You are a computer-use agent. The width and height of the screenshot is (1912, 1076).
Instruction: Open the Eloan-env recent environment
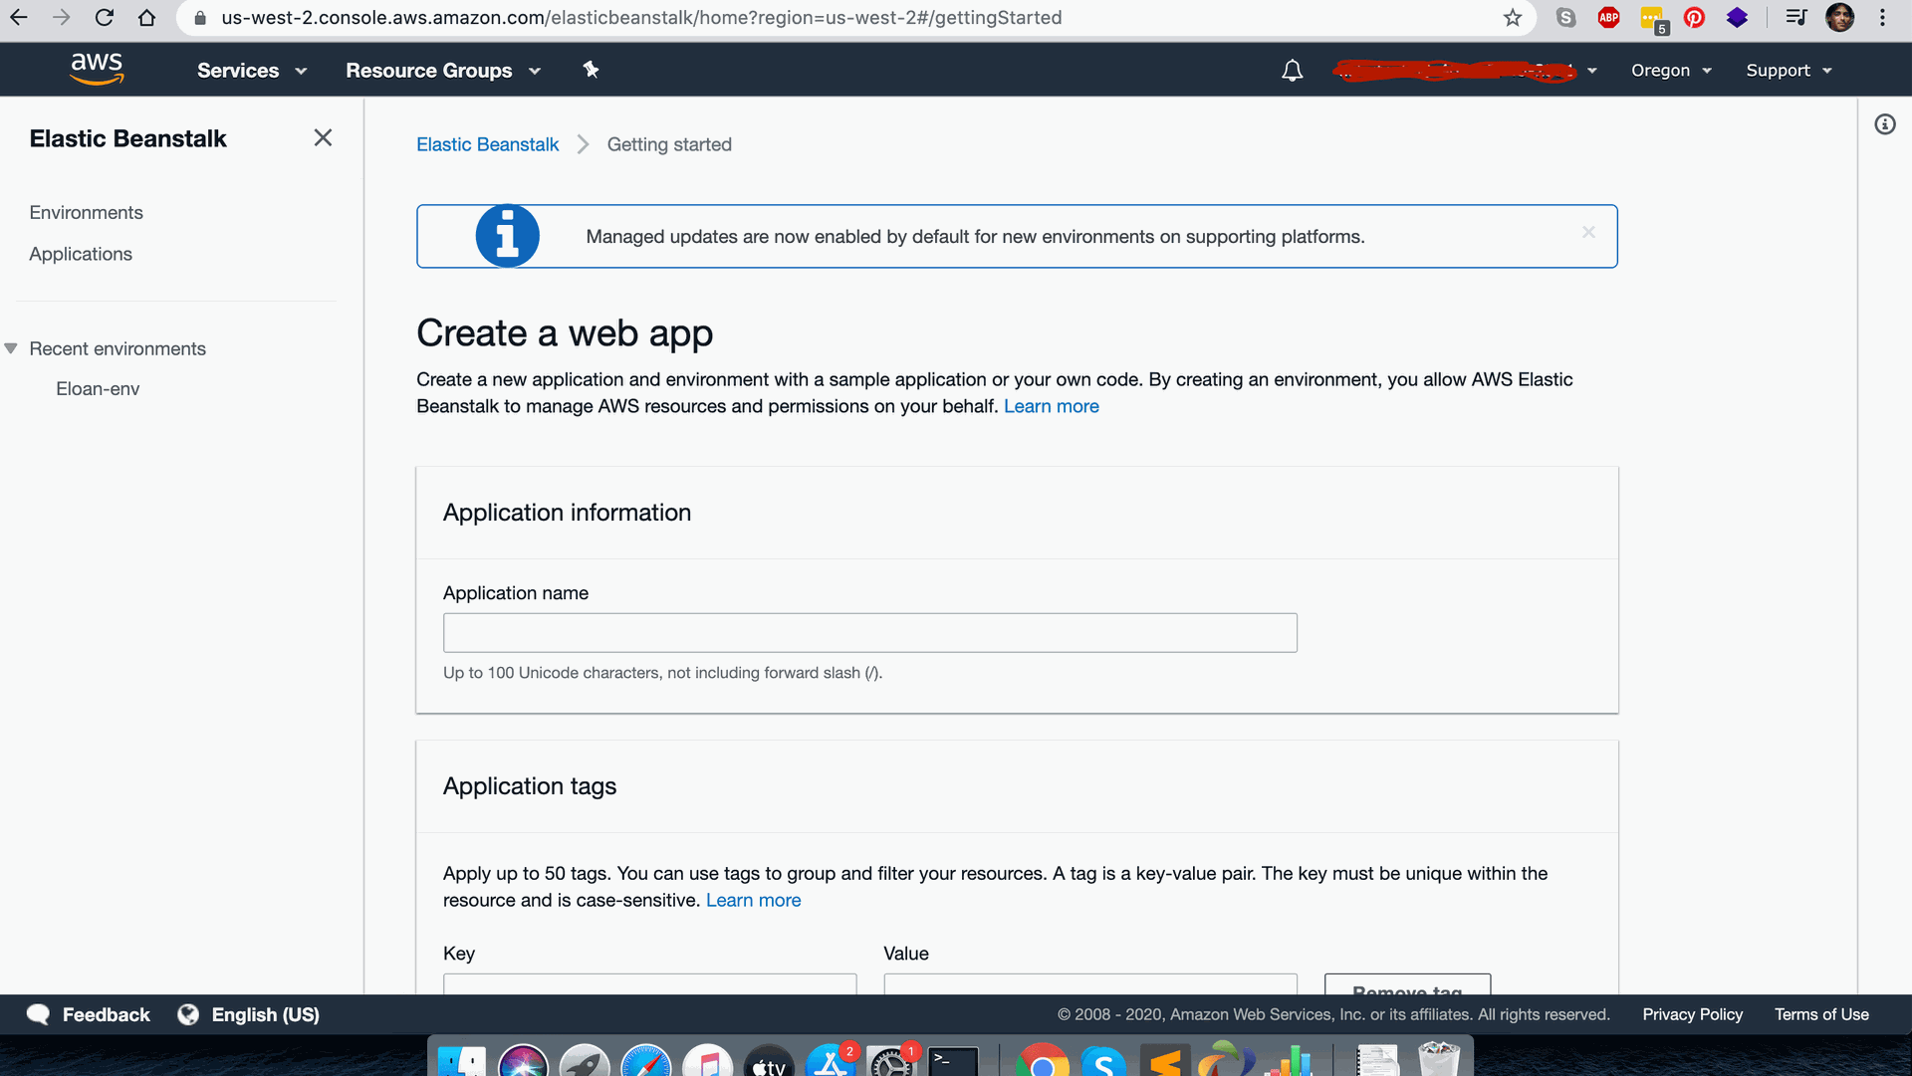(x=98, y=389)
